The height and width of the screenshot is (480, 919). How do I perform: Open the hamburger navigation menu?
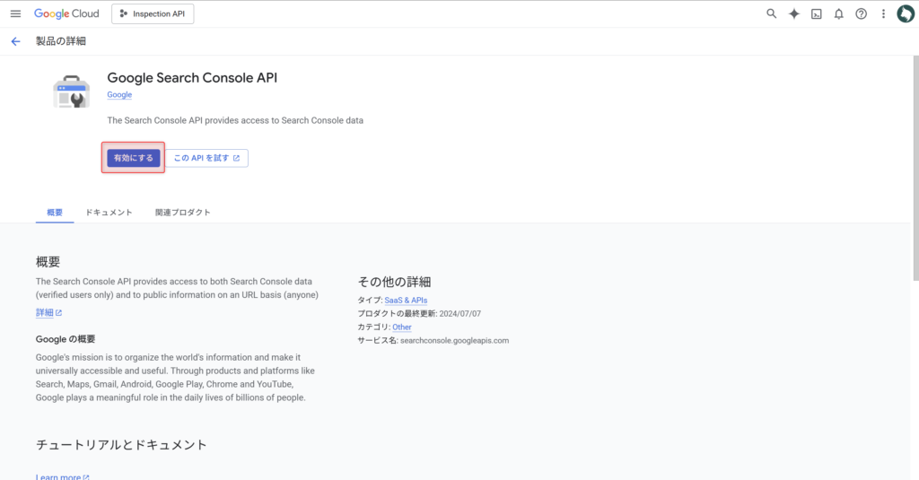click(x=15, y=13)
